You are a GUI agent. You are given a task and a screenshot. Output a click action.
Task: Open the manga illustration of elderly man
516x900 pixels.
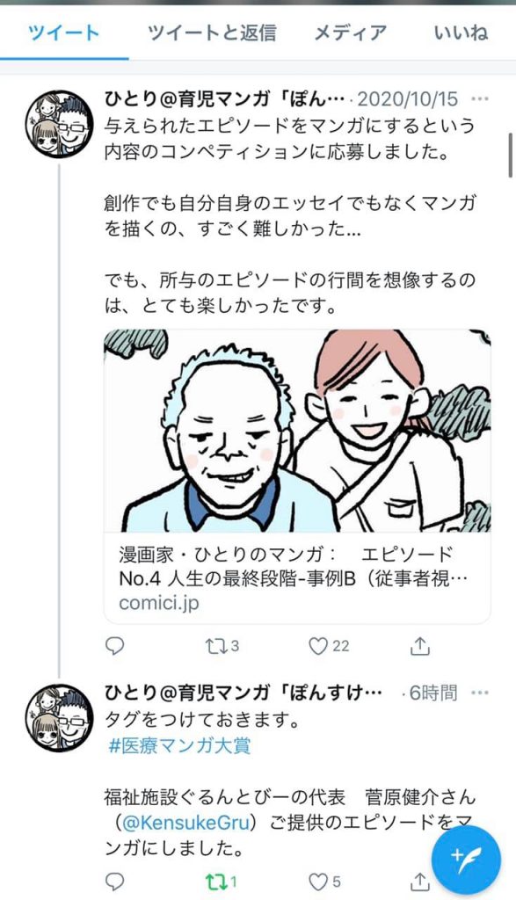(x=297, y=431)
